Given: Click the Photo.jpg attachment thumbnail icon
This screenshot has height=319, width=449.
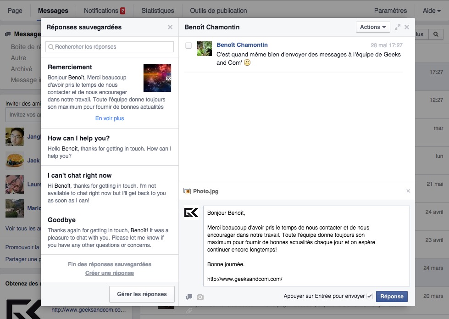Looking at the screenshot, I should tap(187, 191).
